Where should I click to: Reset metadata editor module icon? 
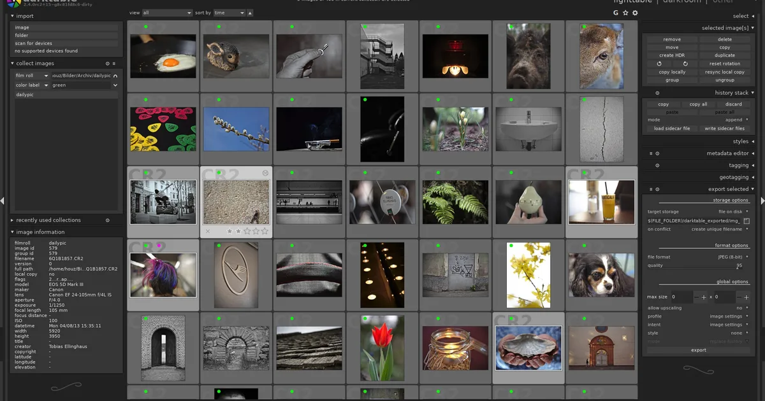657,153
